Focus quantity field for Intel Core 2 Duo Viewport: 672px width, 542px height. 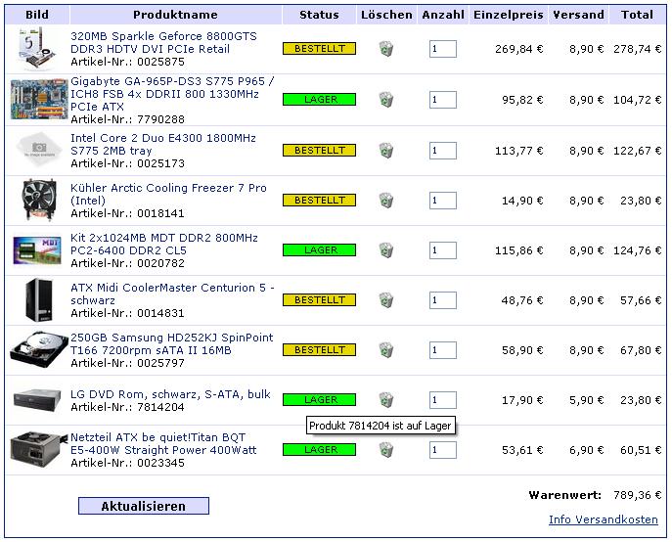tap(443, 151)
